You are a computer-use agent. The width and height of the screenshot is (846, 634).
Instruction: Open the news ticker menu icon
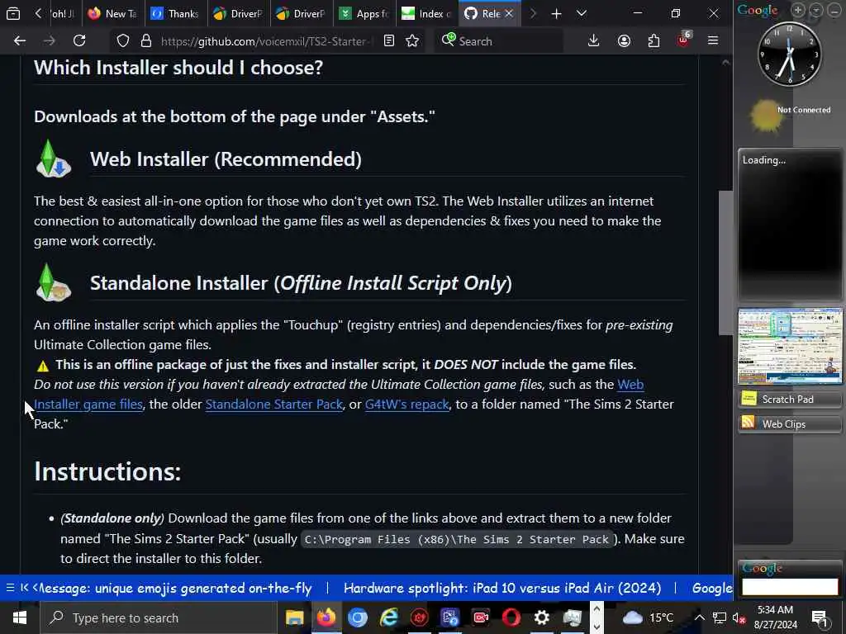10,588
